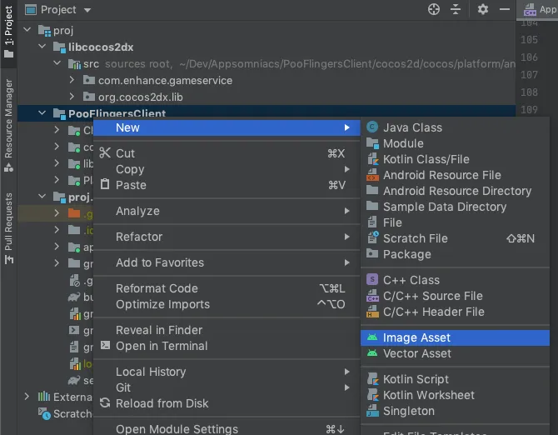The width and height of the screenshot is (558, 435).
Task: Click the locate/scroll-from-source target icon
Action: tap(433, 9)
